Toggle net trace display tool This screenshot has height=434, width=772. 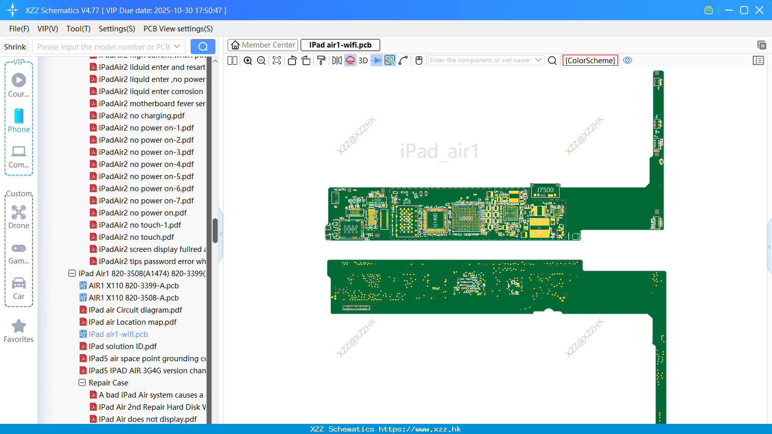point(390,60)
